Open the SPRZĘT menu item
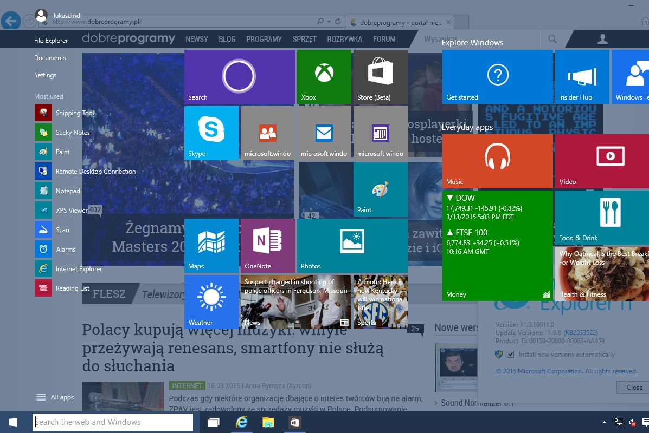The height and width of the screenshot is (433, 649). (304, 40)
